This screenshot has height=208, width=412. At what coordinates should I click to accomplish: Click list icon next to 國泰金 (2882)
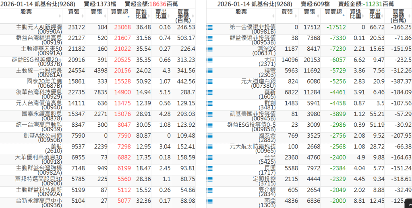209,136
